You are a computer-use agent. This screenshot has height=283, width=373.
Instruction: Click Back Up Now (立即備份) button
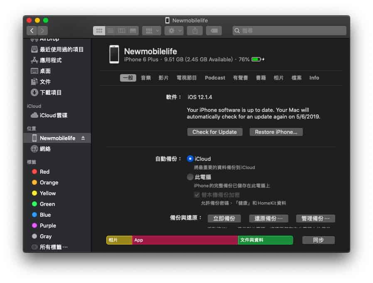(x=224, y=218)
